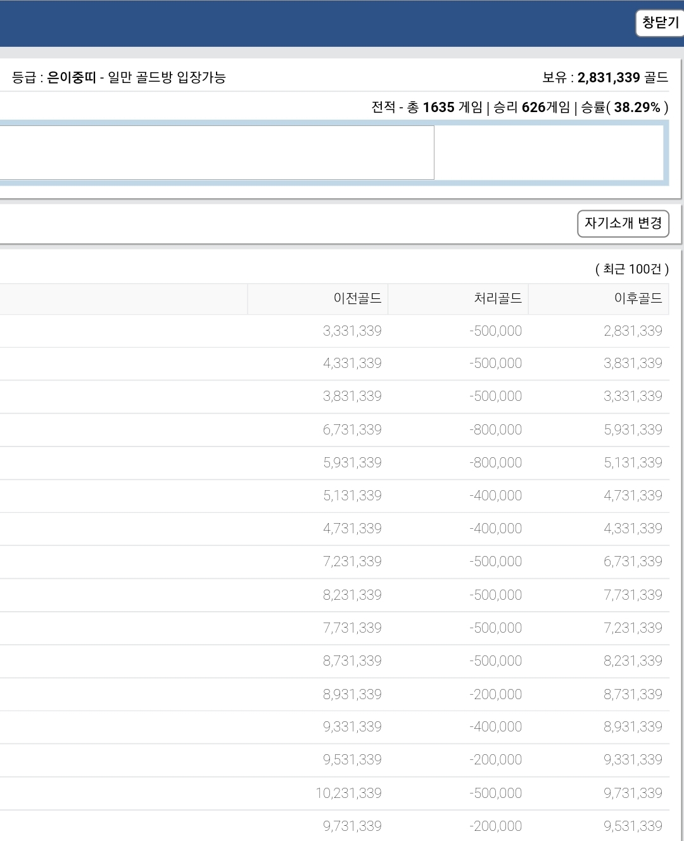Viewport: 684px width, 841px height.
Task: Select the 이후골드 value 7,231,339
Action: coord(633,628)
